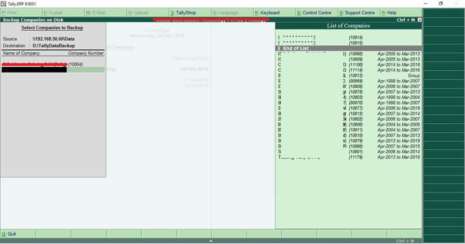
Task: Select the company with number (11179)
Action: pyautogui.click(x=348, y=157)
